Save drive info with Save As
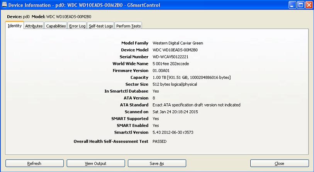Viewport: 314px width, 172px height. point(157,164)
